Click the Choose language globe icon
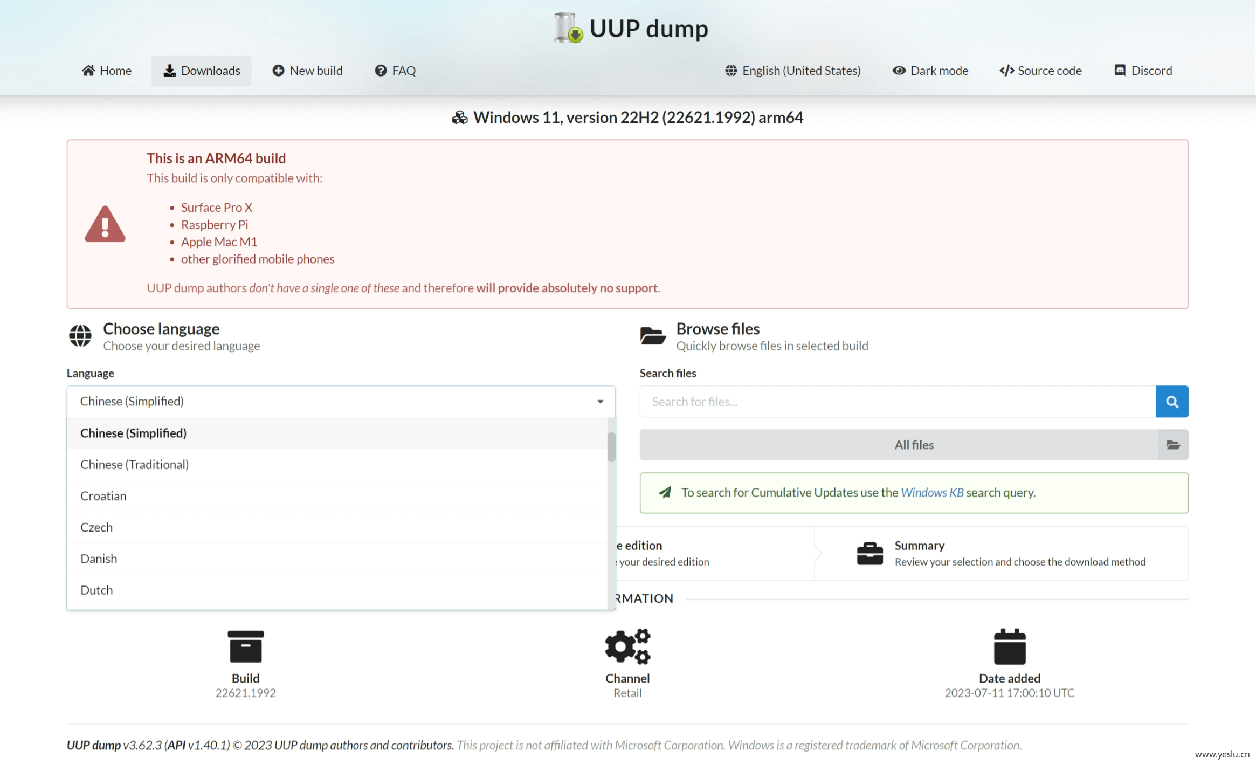Viewport: 1256px width, 765px height. pos(80,336)
